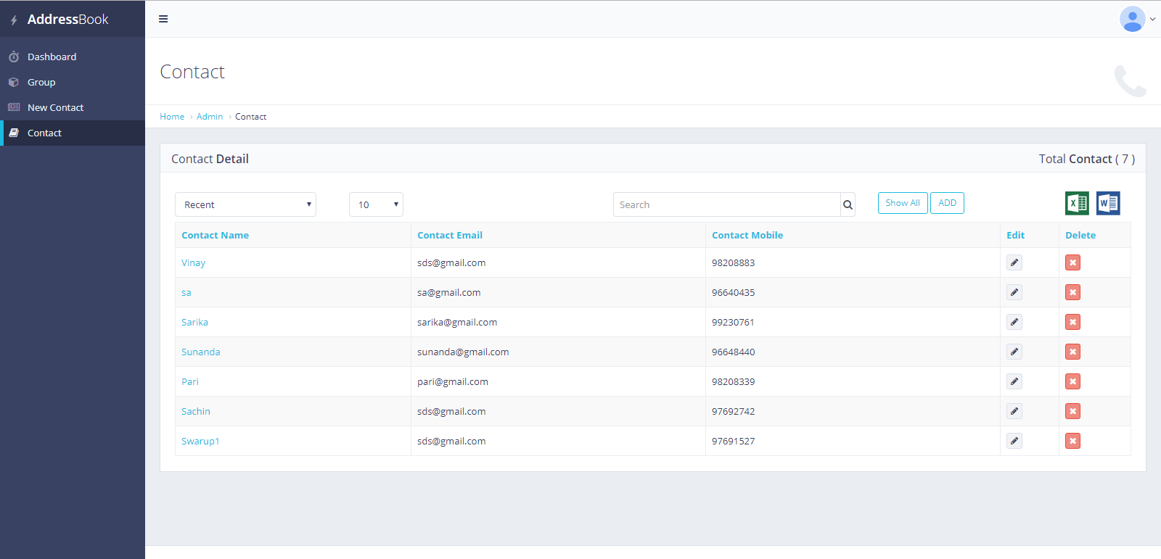This screenshot has height=559, width=1161.
Task: Click the search magnifier icon
Action: tap(848, 205)
